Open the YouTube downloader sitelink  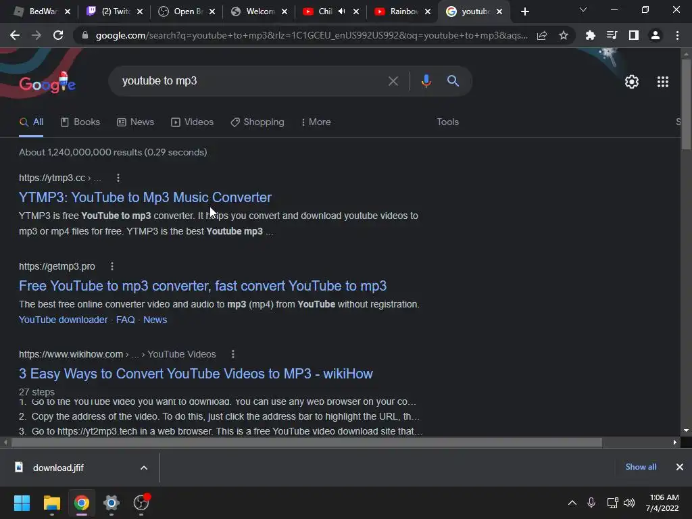63,320
